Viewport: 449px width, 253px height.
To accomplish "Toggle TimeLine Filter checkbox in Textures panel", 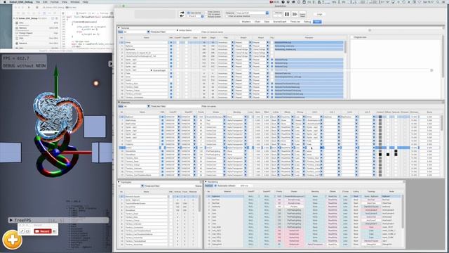I will [148, 32].
